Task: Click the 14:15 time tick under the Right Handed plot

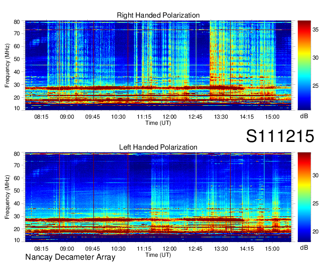Action: point(246,117)
